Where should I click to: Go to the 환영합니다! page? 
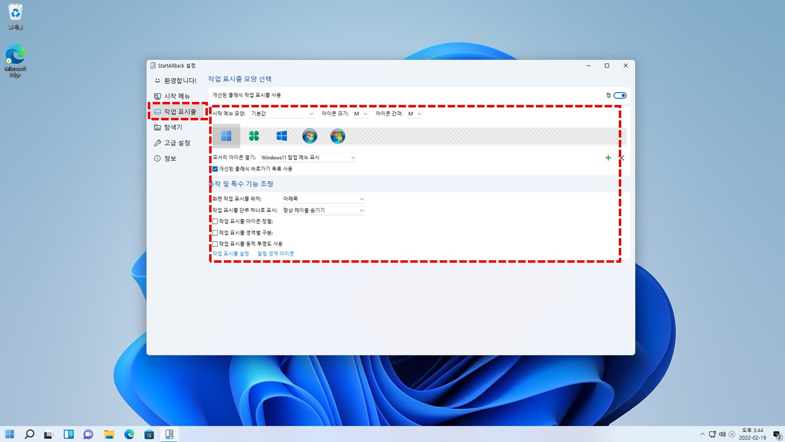(x=175, y=80)
